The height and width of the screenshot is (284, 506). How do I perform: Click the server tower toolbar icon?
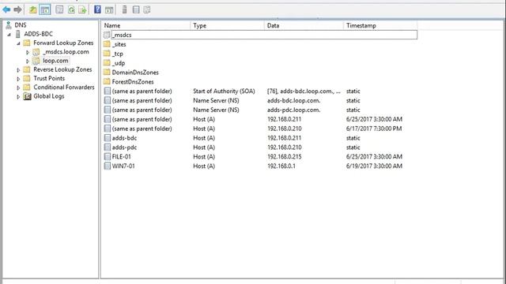pyautogui.click(x=124, y=9)
